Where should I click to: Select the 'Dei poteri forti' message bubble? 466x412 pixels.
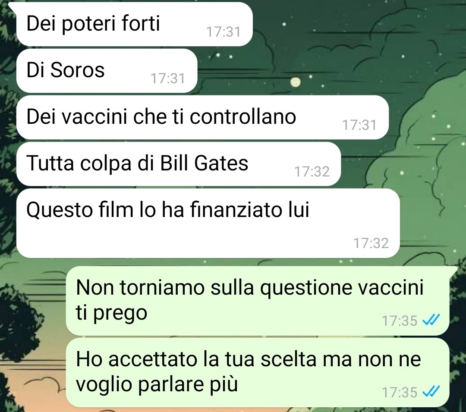coord(134,24)
